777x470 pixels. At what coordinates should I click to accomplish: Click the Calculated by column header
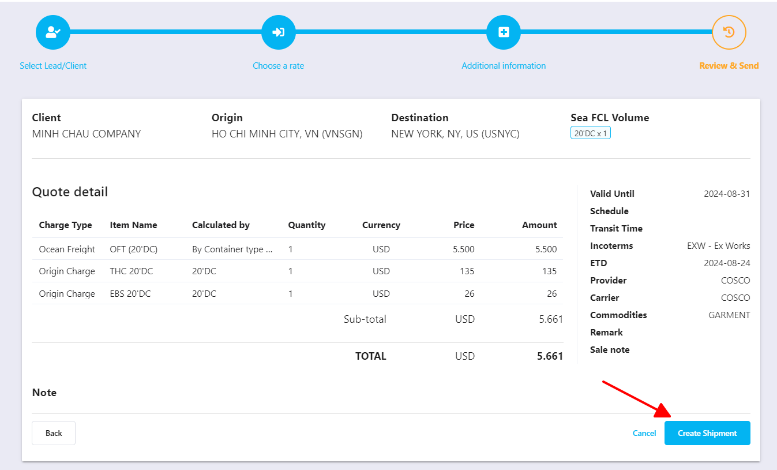[x=221, y=225]
